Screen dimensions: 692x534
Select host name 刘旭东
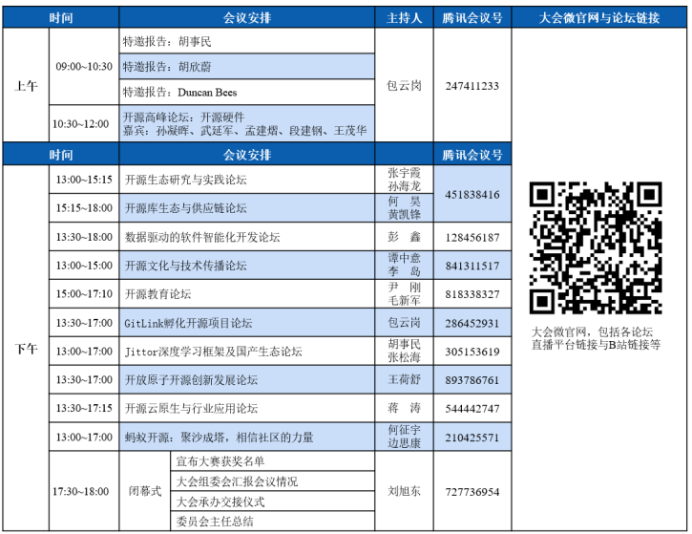click(405, 492)
